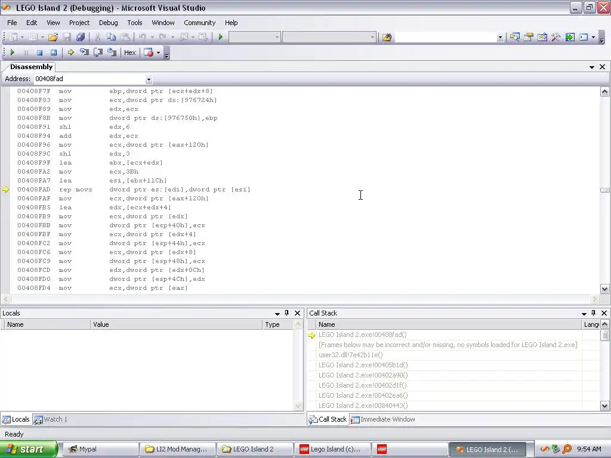Open the Address combo box dropdown arrow

click(149, 79)
